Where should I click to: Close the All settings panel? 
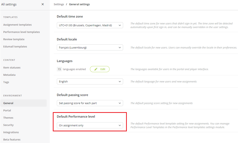coord(43,4)
